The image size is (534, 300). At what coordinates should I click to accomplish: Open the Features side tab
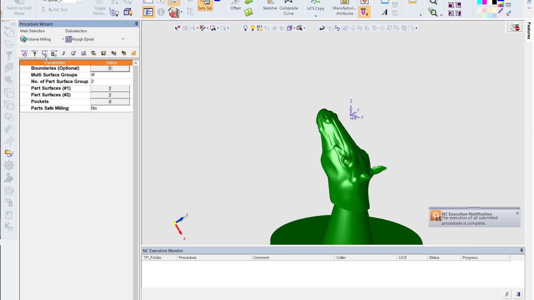(x=529, y=31)
